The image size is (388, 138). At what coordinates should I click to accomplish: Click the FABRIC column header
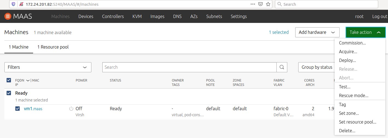click(x=279, y=80)
